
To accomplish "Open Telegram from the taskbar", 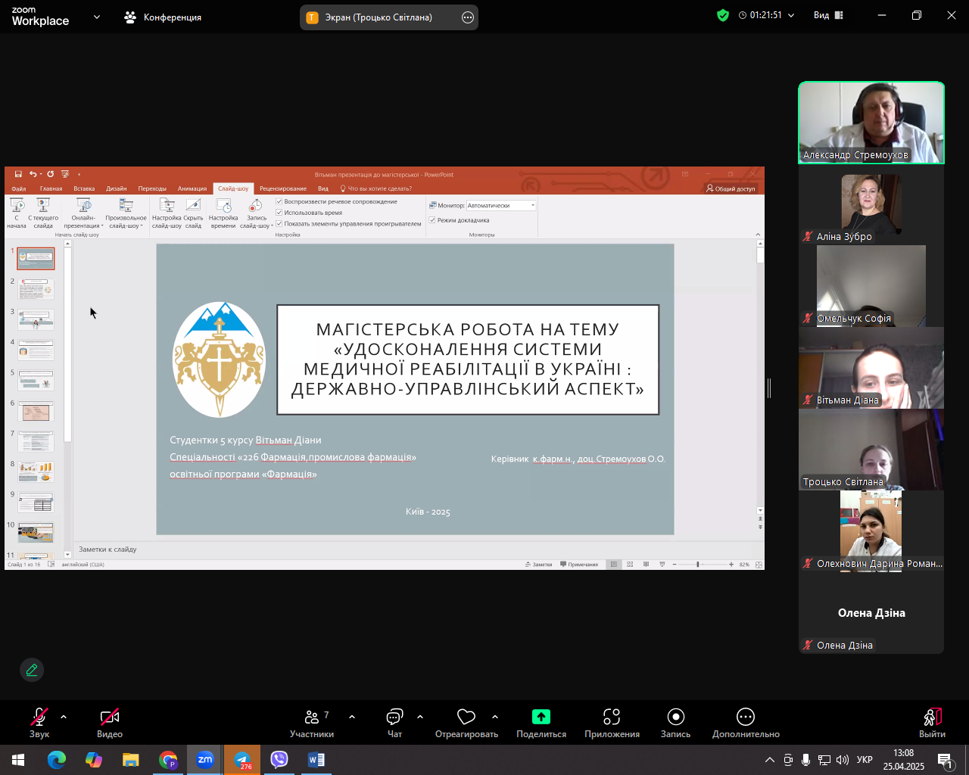I will (x=242, y=760).
